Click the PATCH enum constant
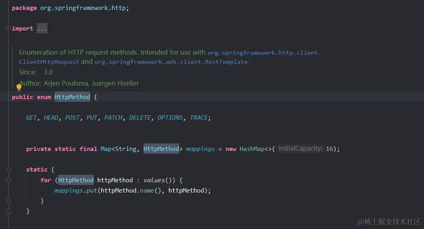This screenshot has width=424, height=229. (x=113, y=117)
